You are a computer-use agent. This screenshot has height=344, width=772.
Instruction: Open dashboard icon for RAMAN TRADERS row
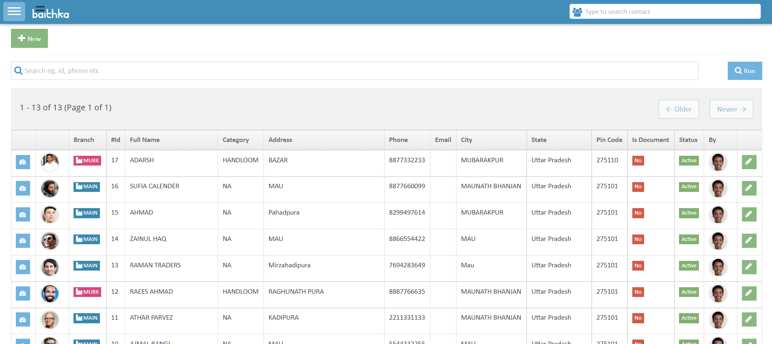coord(23,267)
